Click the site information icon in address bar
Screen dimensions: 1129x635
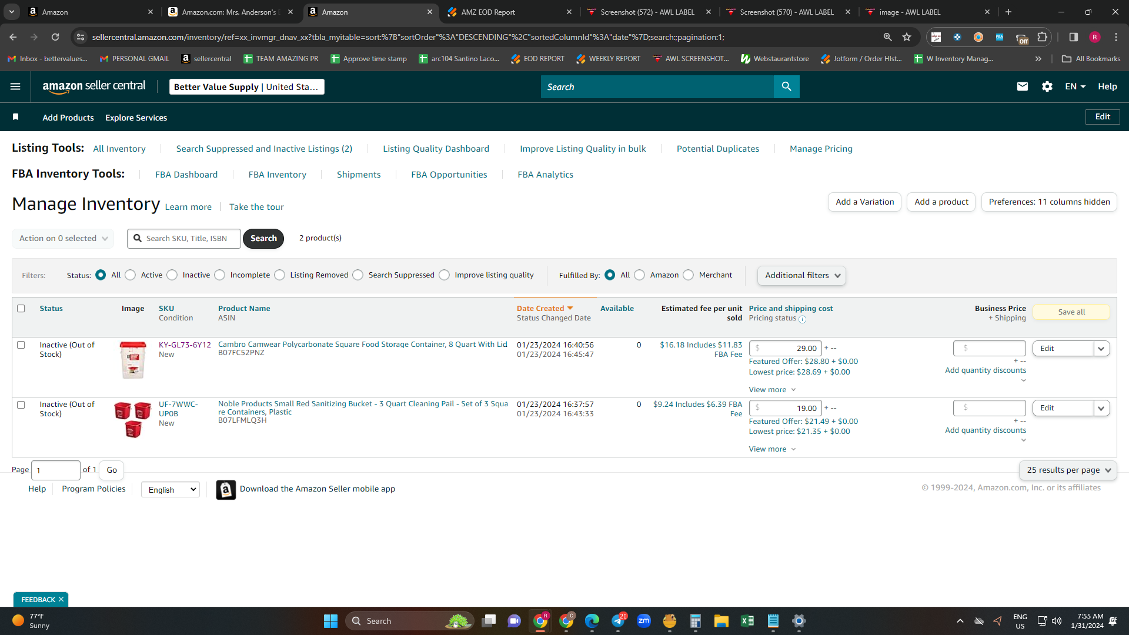click(81, 37)
